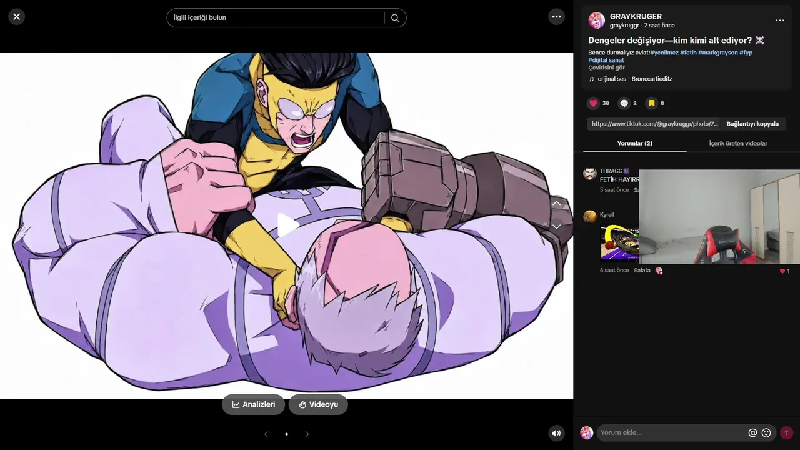Click the magnifier search icon
The height and width of the screenshot is (450, 800).
[395, 18]
